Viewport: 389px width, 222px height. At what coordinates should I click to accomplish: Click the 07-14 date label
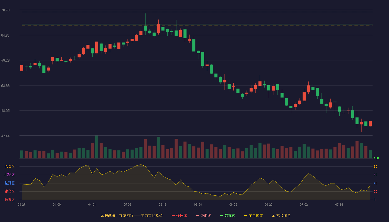tap(339, 205)
